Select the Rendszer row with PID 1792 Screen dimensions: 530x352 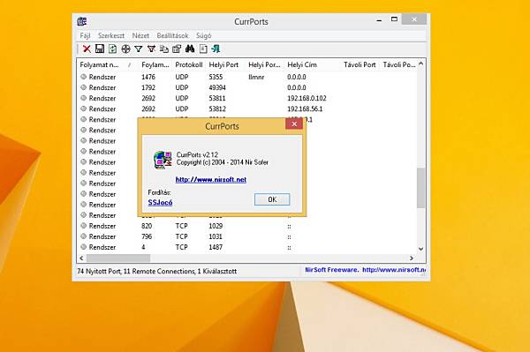pos(247,87)
